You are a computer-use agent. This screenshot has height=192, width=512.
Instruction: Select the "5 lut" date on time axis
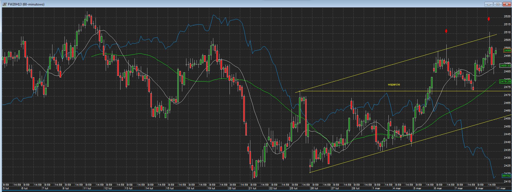pyautogui.click(x=6, y=188)
